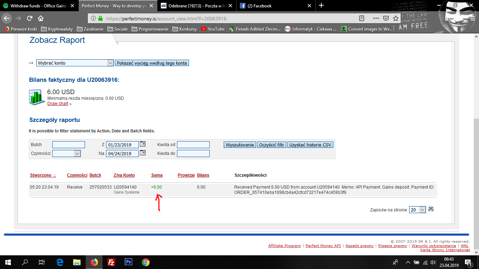Select the Perfect Money browser tab

pyautogui.click(x=117, y=6)
